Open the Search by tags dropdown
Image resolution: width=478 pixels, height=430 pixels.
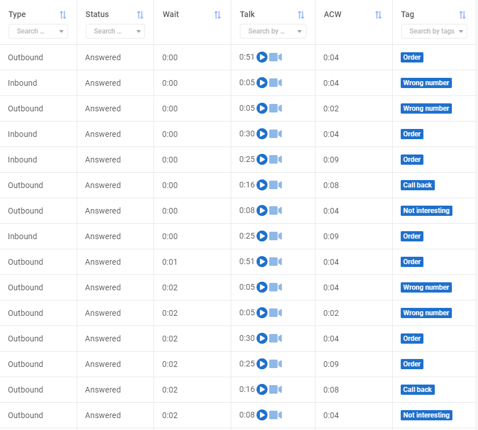coord(434,31)
